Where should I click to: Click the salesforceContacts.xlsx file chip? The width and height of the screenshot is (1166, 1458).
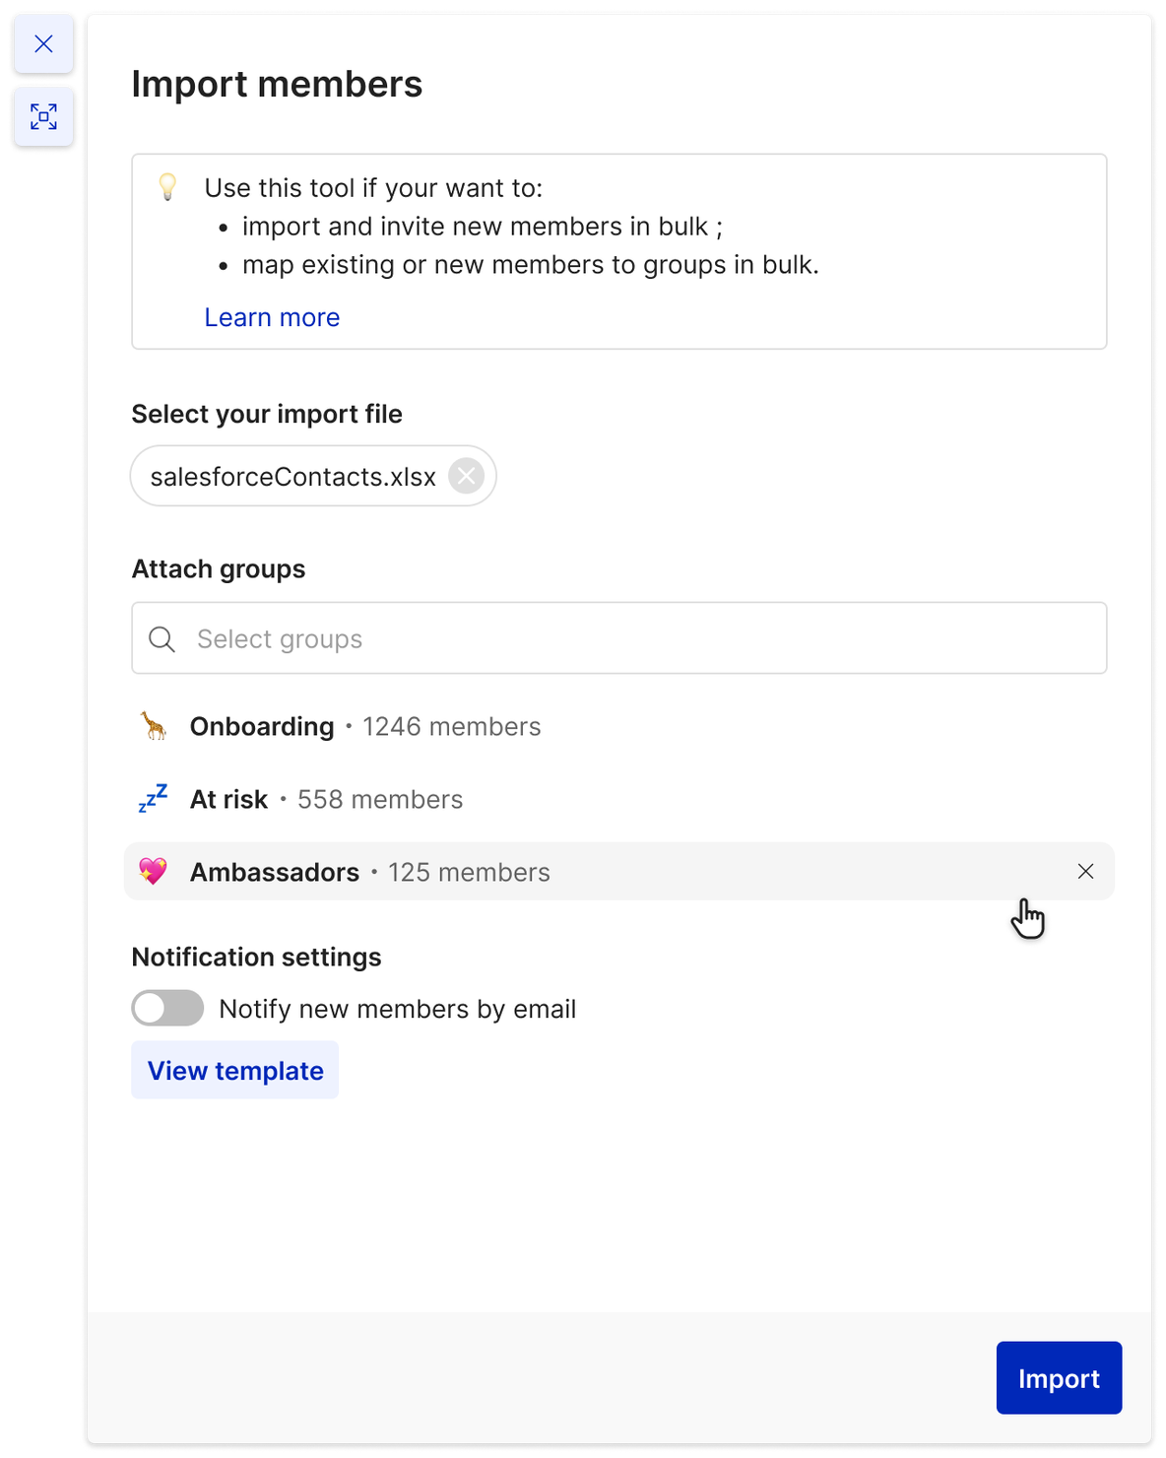pyautogui.click(x=313, y=476)
